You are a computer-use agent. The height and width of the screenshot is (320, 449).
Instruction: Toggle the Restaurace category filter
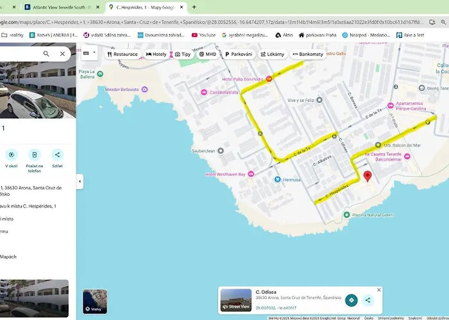(x=122, y=54)
